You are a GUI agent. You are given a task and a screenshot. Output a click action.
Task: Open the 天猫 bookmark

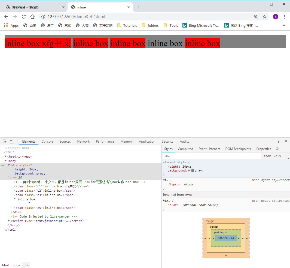coord(82,26)
